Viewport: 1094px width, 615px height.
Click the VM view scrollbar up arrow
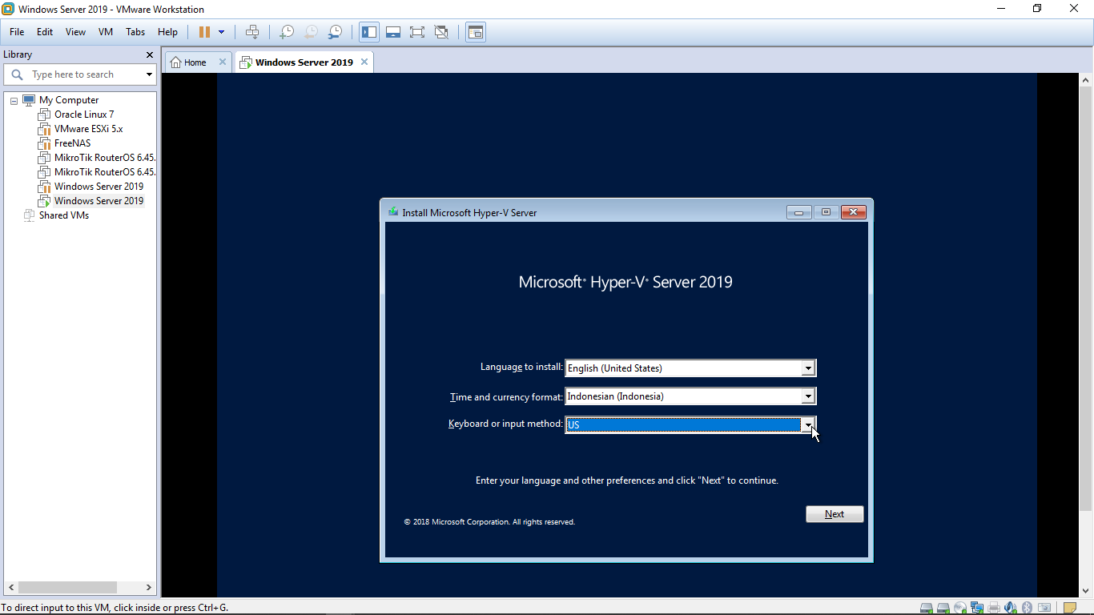pyautogui.click(x=1086, y=80)
